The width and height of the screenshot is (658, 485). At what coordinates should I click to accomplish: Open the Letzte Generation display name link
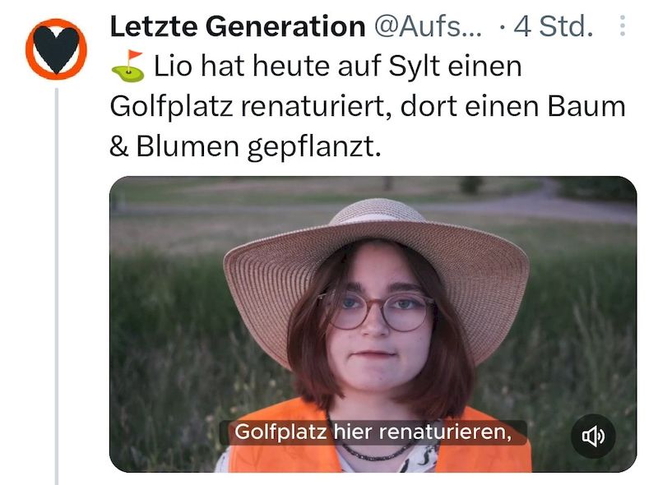238,26
